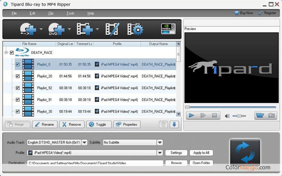
Task: Toggle the DEATH_RACE disc checkbox
Action: tap(12, 53)
